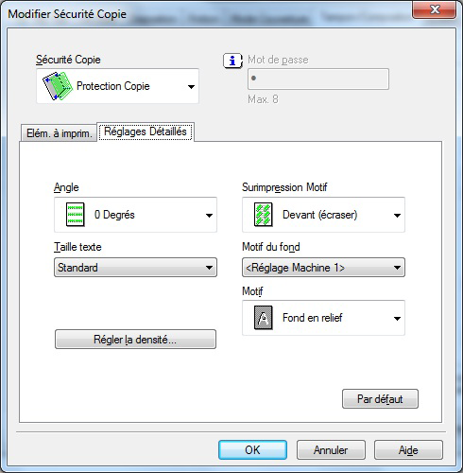The width and height of the screenshot is (463, 473).
Task: Click the Protection Copie green document icon
Action: [58, 86]
